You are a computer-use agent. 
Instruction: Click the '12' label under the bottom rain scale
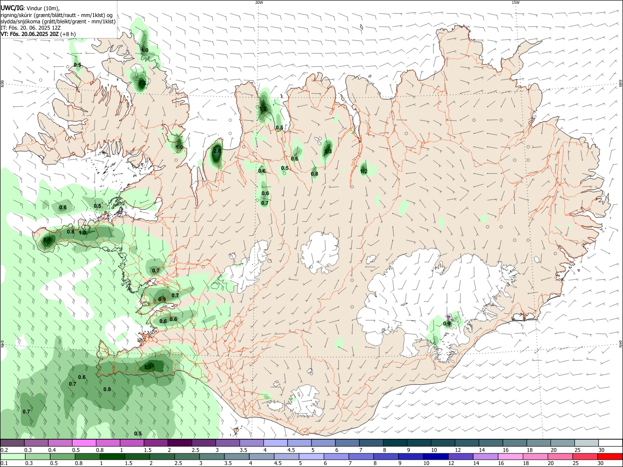[452, 464]
